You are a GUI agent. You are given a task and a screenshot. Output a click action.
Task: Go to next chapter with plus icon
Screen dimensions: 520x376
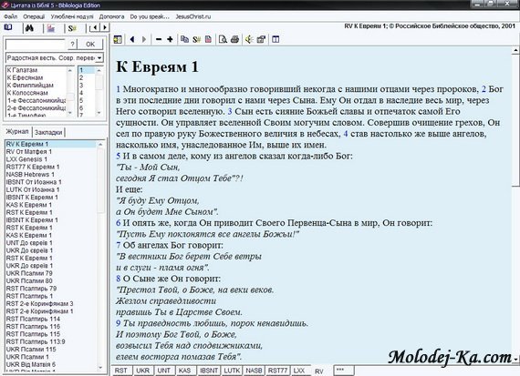170,39
